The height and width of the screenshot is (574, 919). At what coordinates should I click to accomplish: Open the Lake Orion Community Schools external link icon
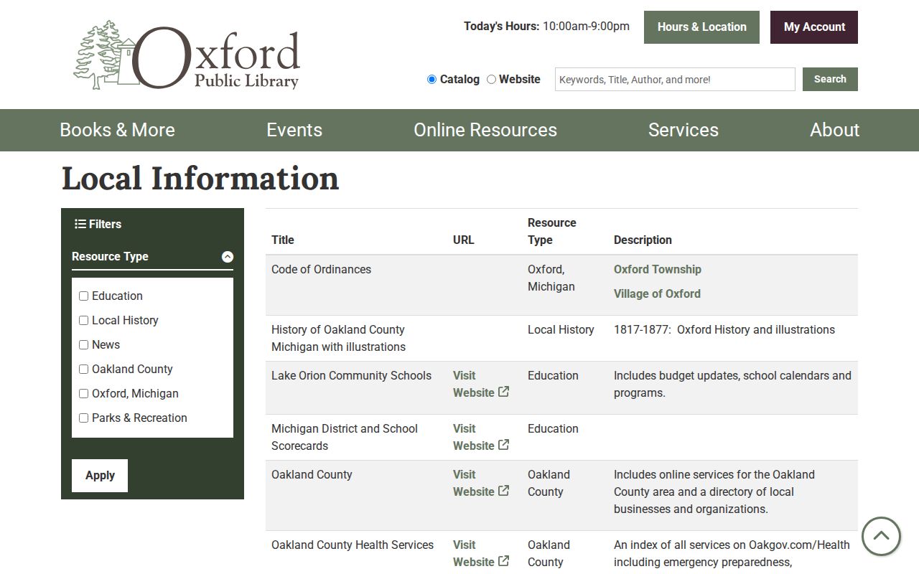504,392
